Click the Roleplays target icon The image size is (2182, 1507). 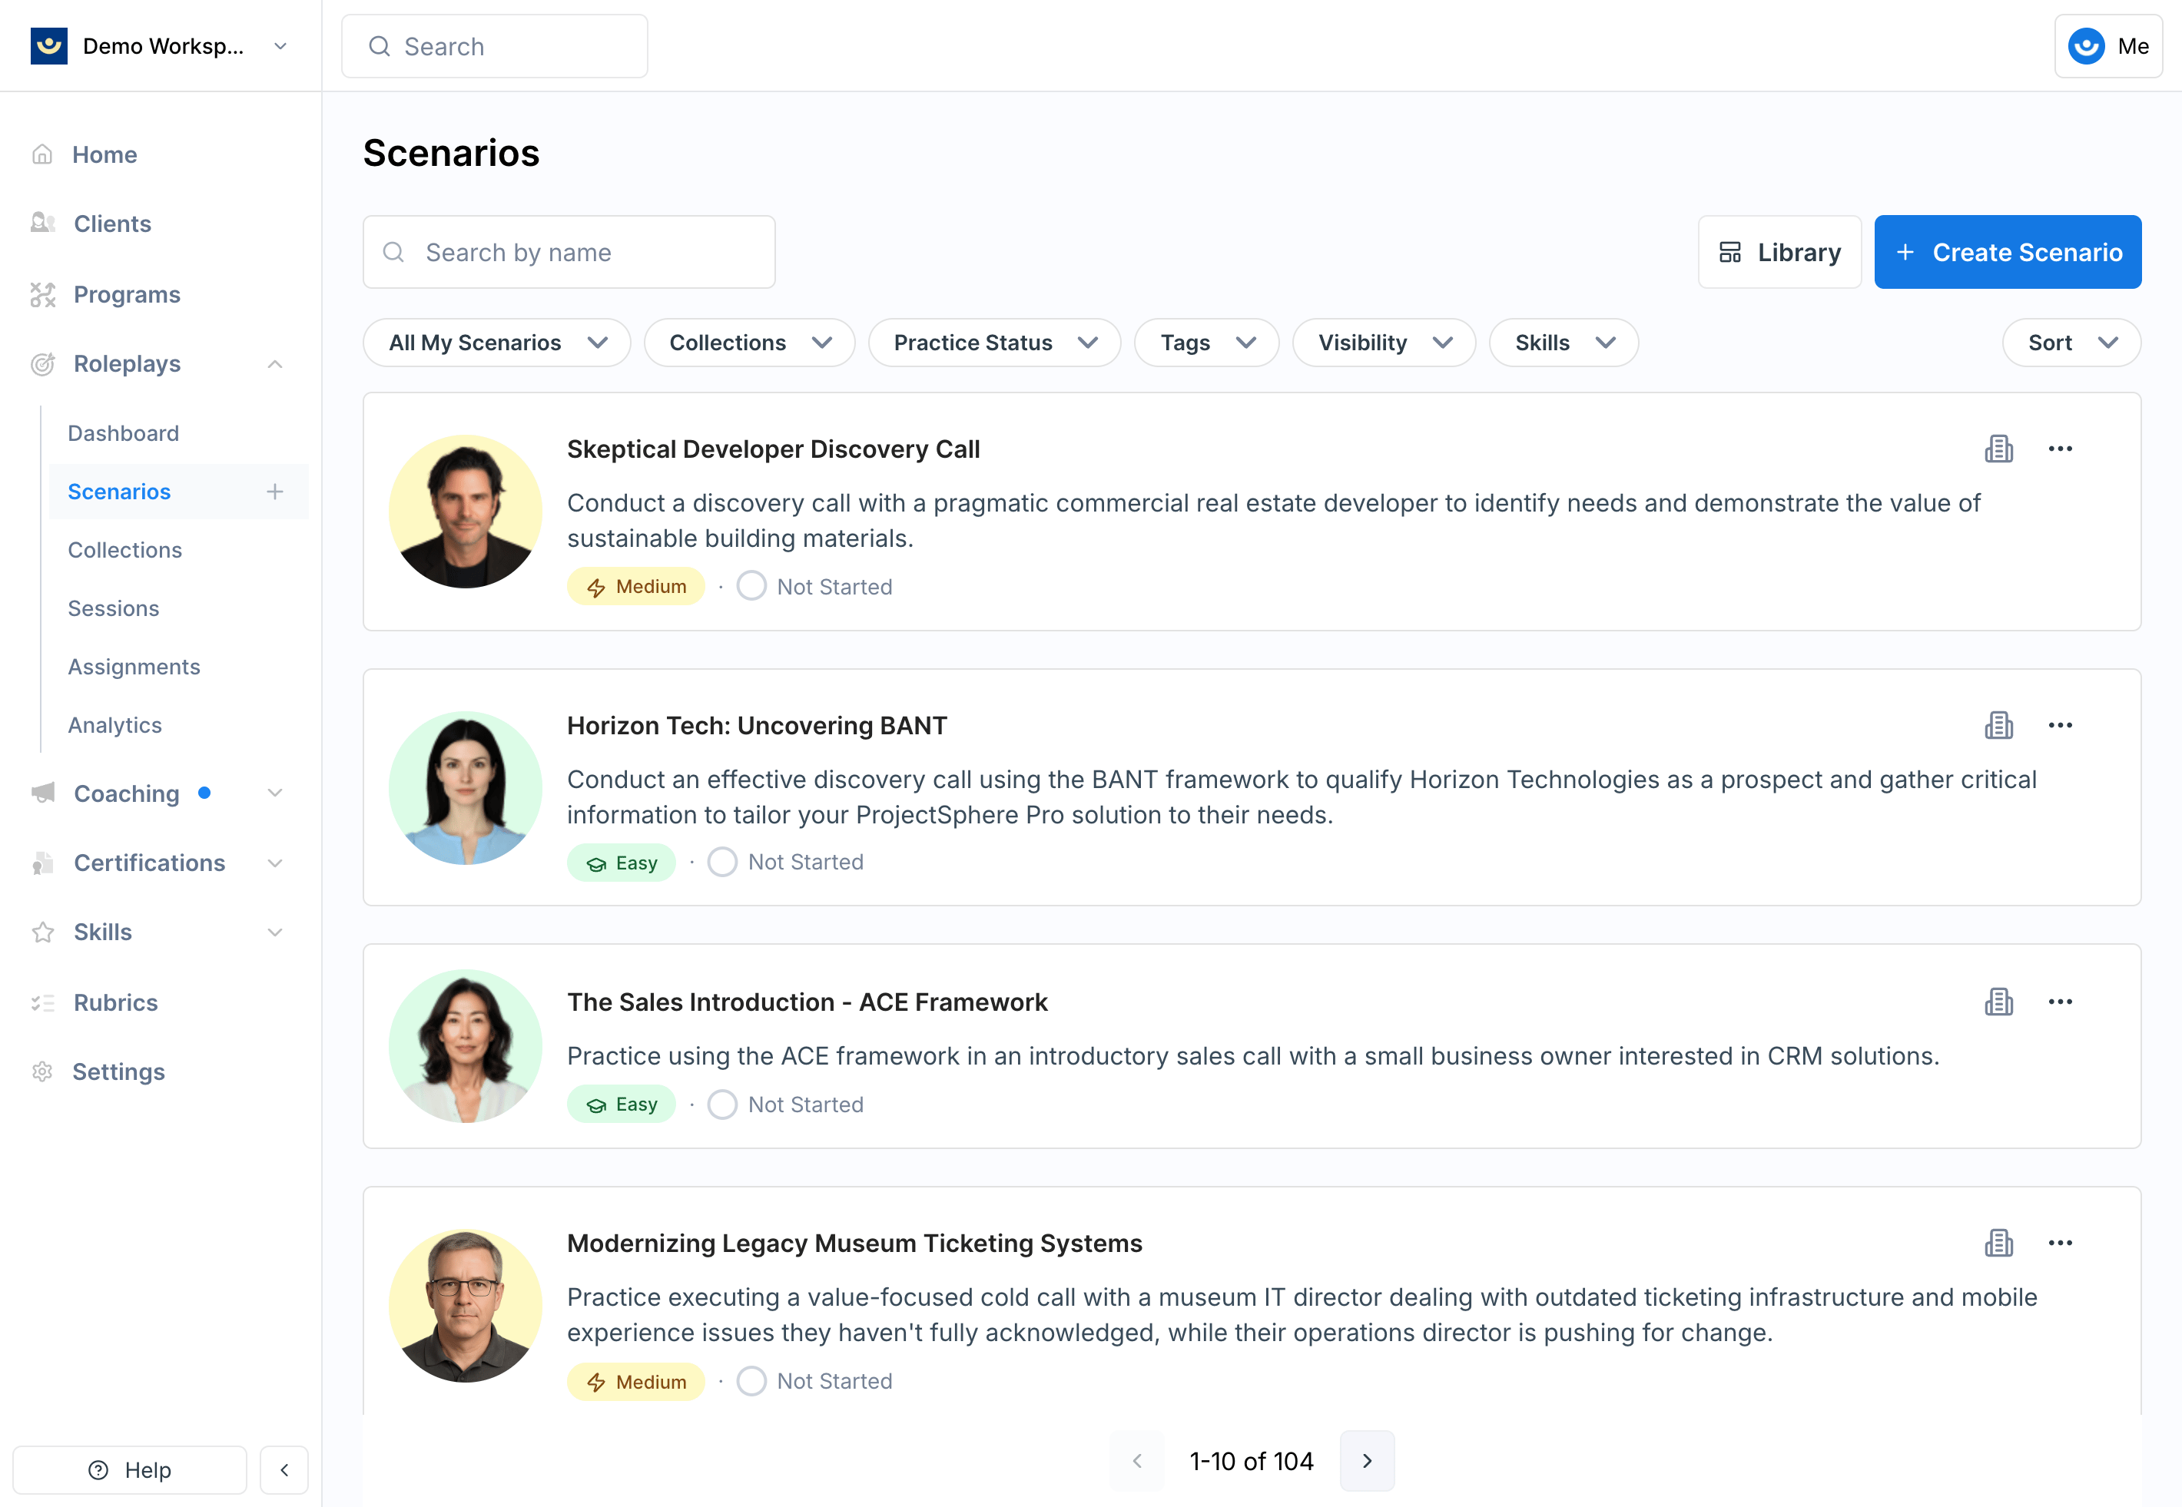[x=42, y=363]
